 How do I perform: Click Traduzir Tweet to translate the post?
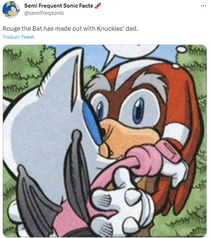coord(18,37)
